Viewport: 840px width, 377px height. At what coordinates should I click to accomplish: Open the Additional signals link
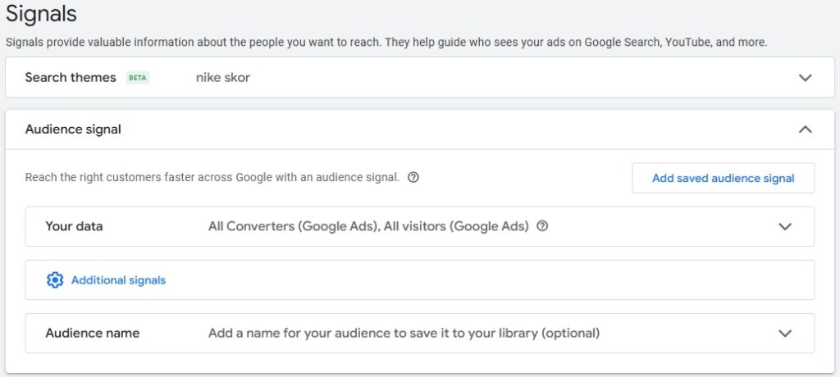tap(118, 280)
